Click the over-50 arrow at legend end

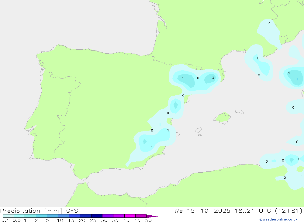pos(152,216)
